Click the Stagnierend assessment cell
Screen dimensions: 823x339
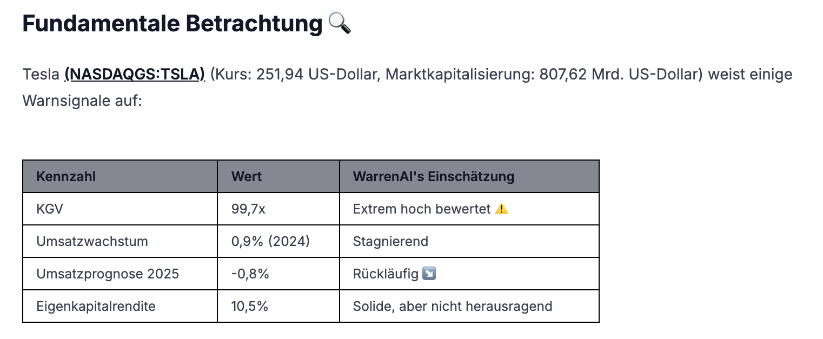[x=469, y=241]
